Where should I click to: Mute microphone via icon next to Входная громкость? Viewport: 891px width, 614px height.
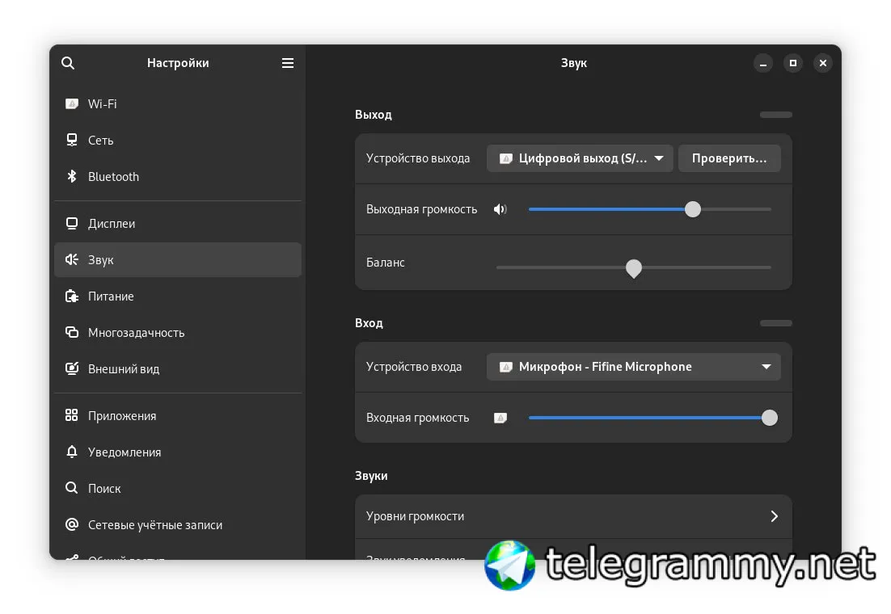(x=500, y=418)
